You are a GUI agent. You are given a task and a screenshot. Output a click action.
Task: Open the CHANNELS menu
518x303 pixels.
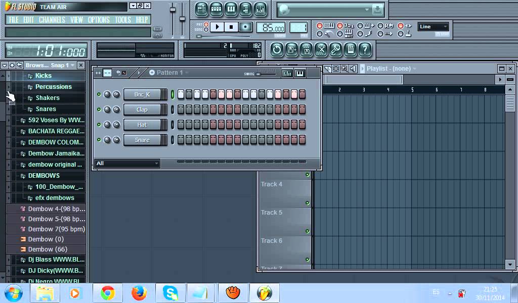pos(52,20)
